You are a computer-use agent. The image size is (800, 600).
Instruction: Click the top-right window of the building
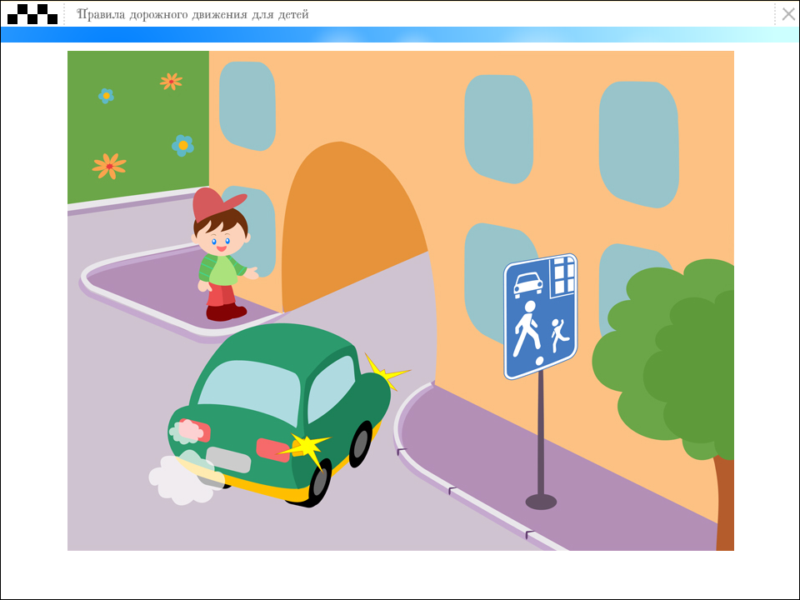(638, 143)
